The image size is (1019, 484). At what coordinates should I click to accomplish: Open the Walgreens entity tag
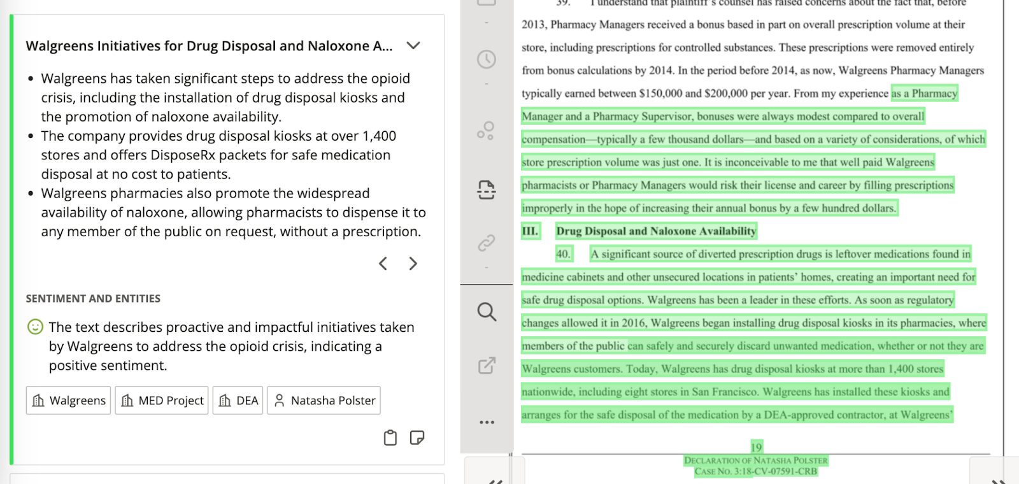pos(68,401)
